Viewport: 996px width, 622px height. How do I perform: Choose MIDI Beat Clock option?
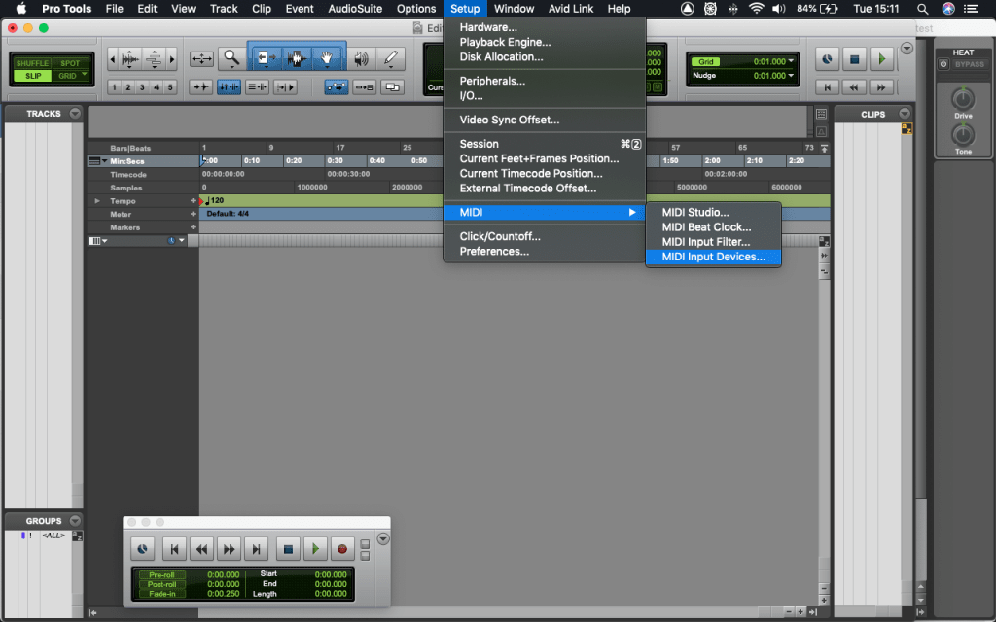tap(713, 227)
